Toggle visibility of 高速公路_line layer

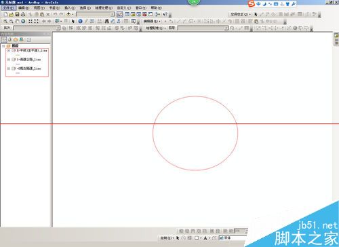(x=14, y=60)
